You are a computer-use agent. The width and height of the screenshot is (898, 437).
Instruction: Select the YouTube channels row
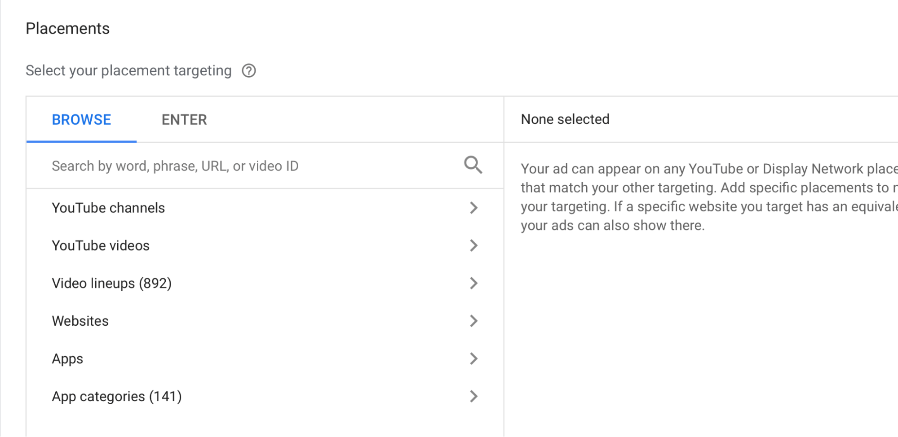click(108, 208)
